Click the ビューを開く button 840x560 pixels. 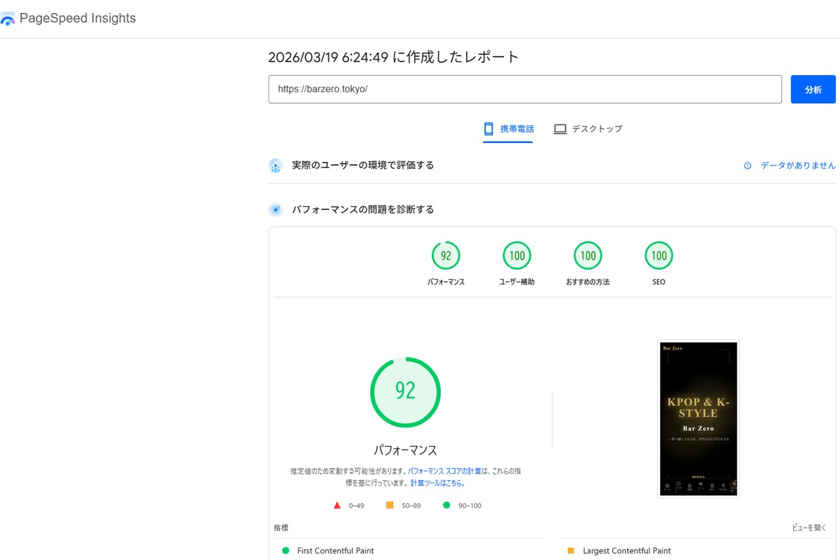[810, 528]
